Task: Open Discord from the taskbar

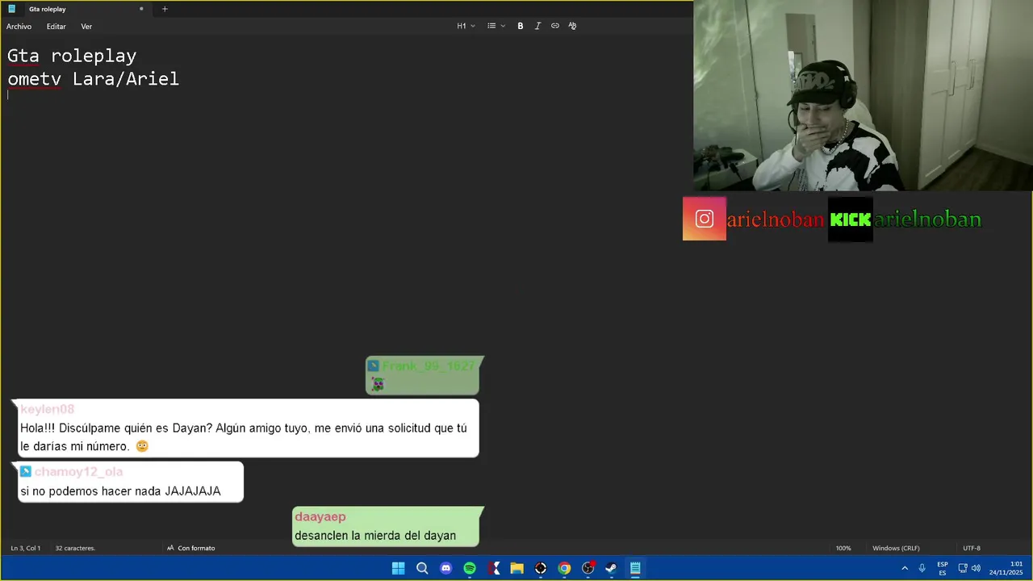Action: pos(445,568)
